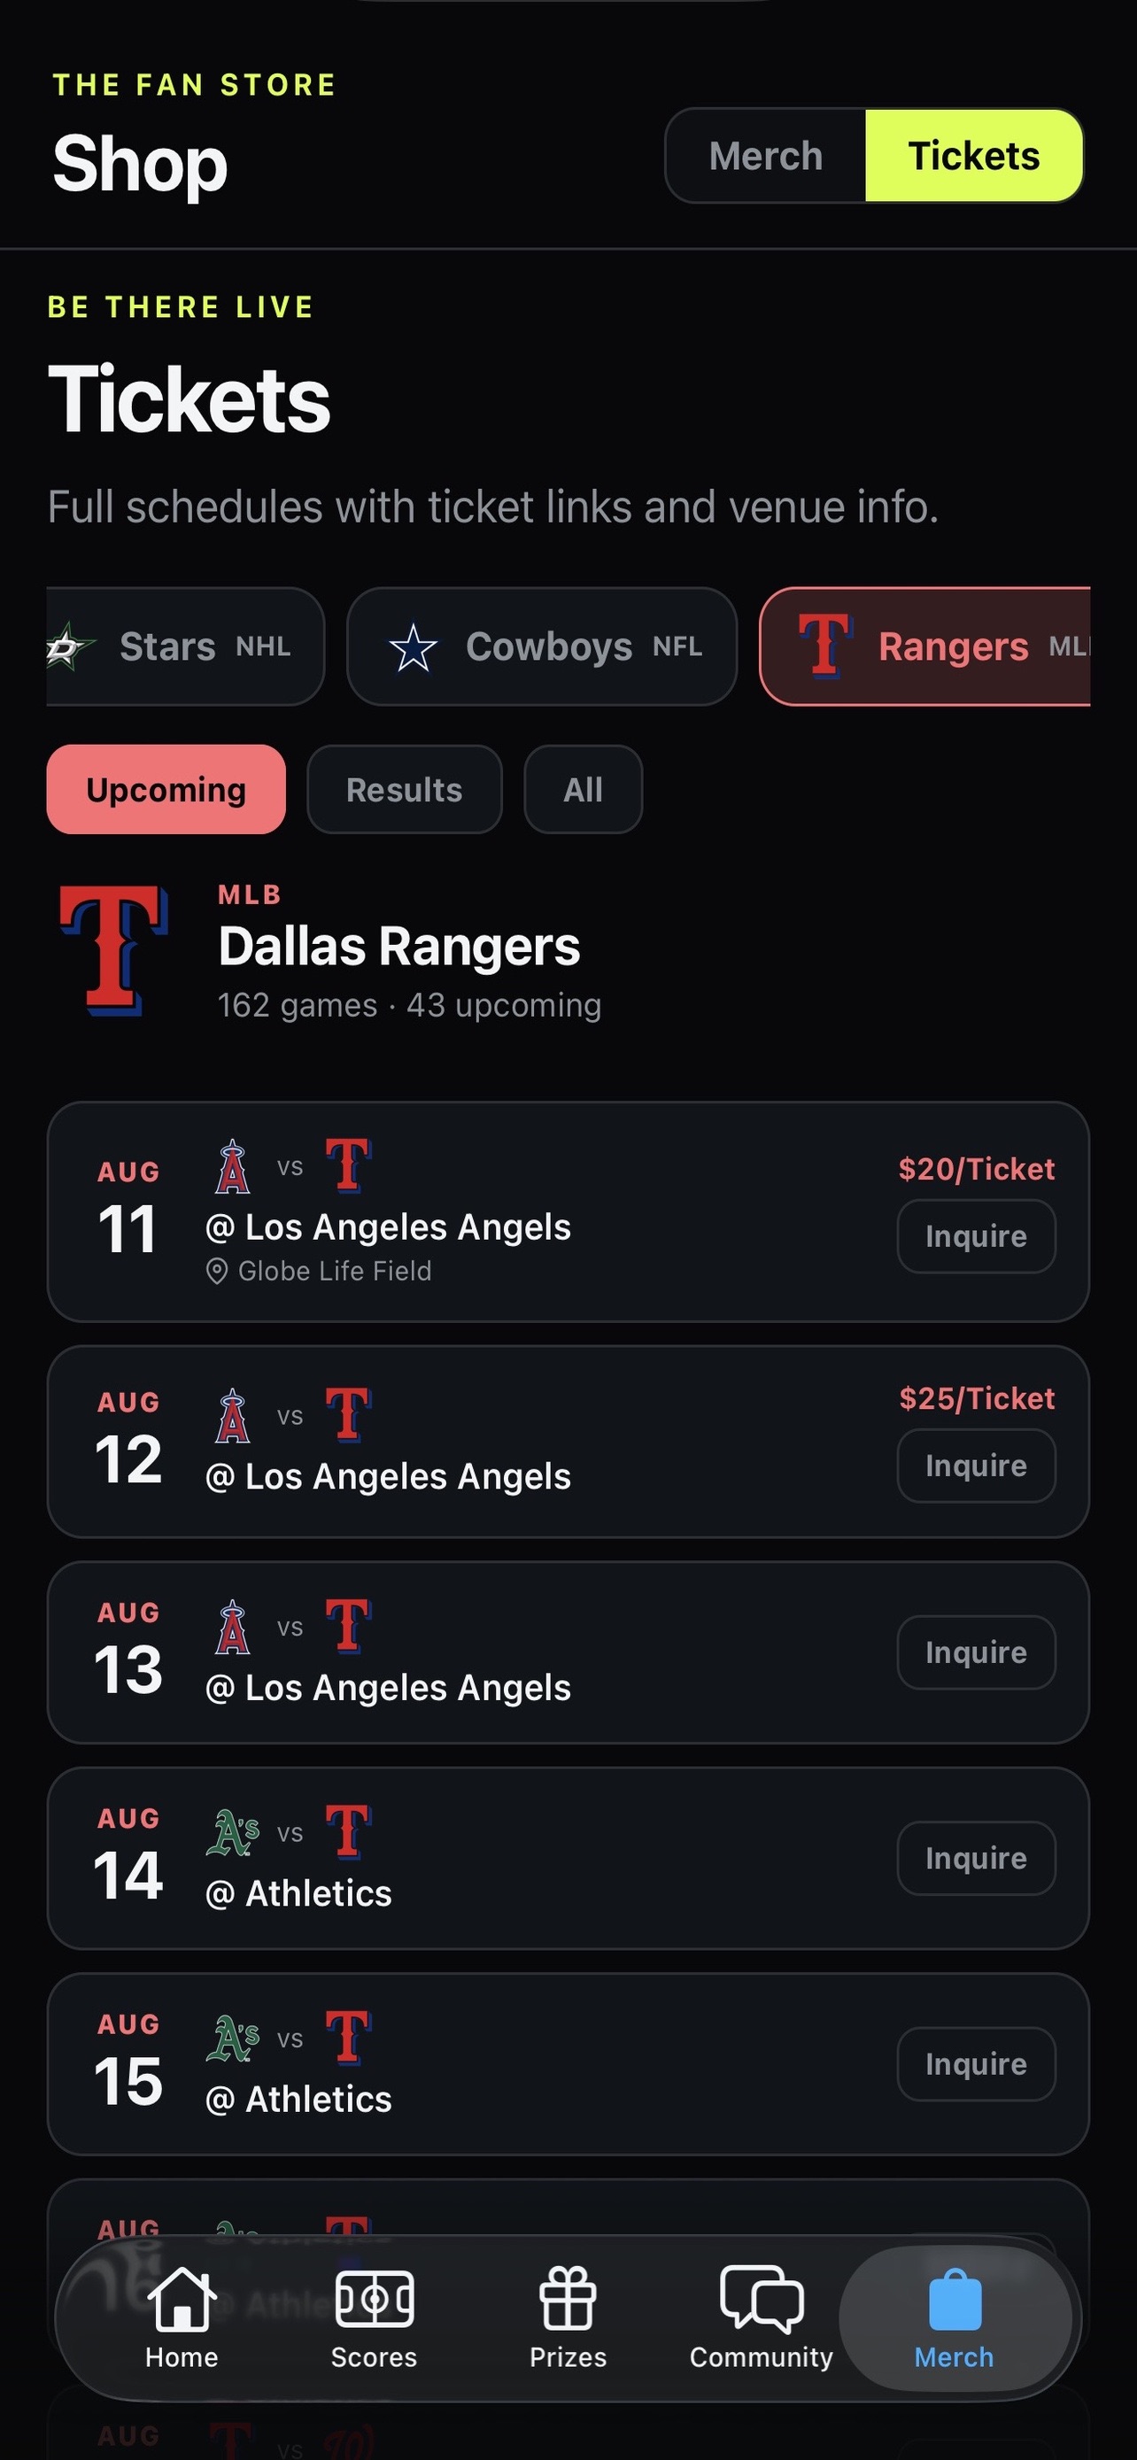Open the Aug 13 Angels game card
The image size is (1137, 2460).
coord(568,1653)
